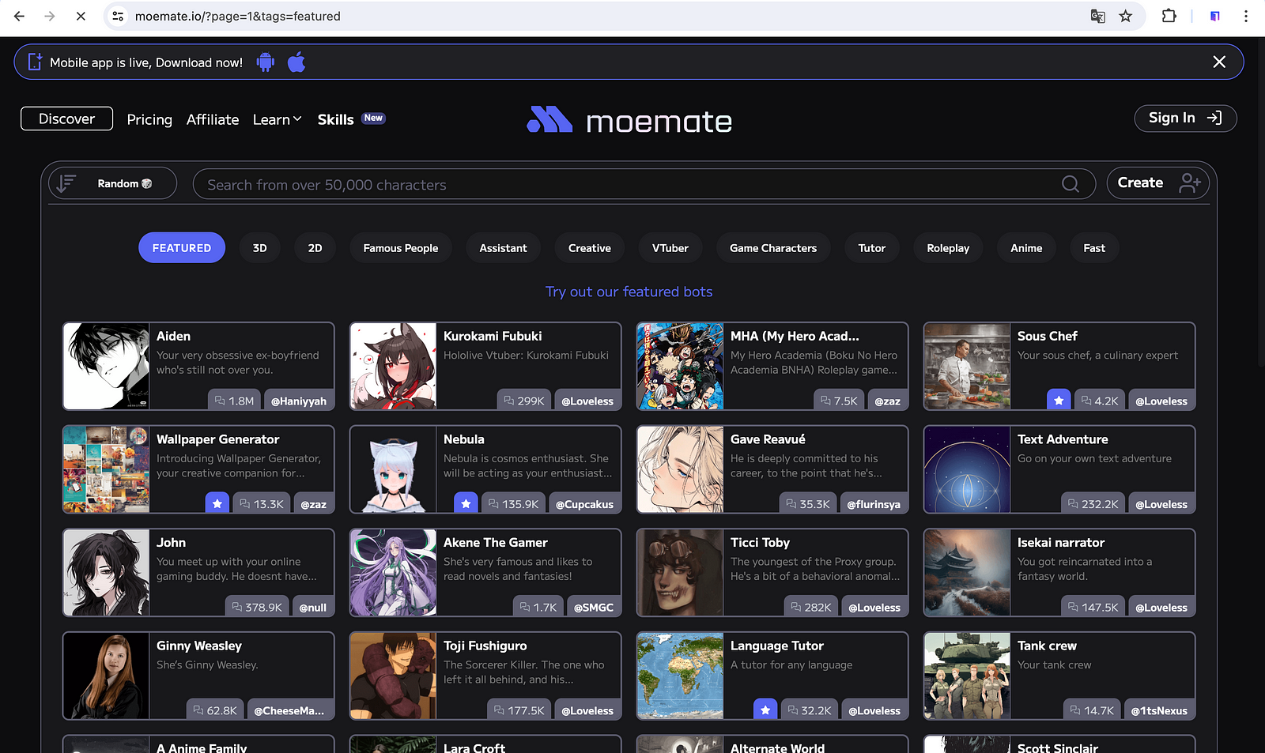
Task: Select the Tutor tag
Action: pos(872,248)
